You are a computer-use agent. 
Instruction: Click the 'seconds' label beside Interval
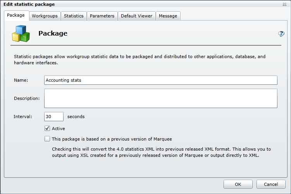coord(76,117)
